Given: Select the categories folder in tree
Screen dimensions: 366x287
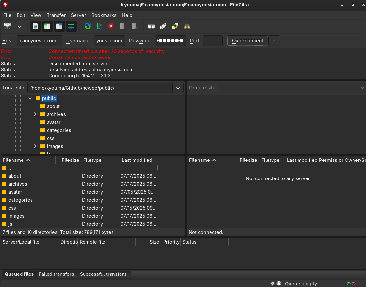Looking at the screenshot, I should pyautogui.click(x=59, y=130).
